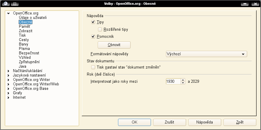
Task: Select Zpřístupnění in the tree
Action: (29, 62)
